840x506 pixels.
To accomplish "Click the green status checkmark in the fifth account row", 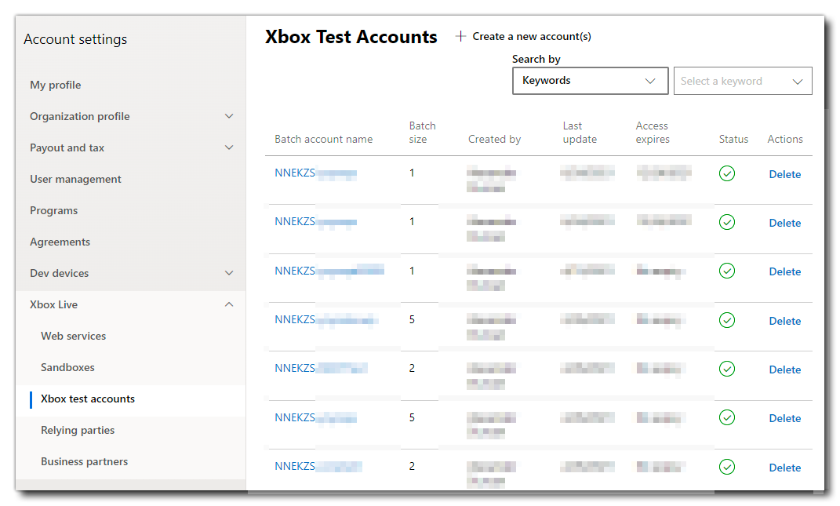I will (x=726, y=369).
